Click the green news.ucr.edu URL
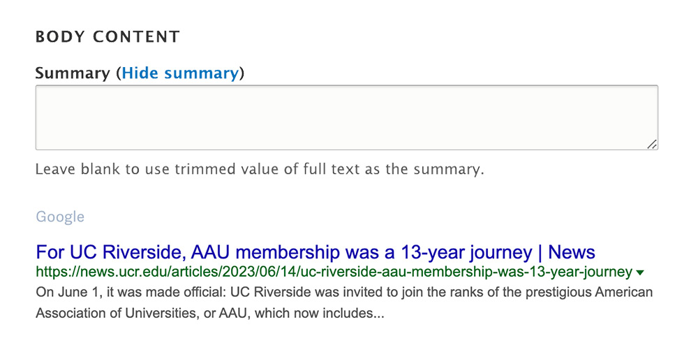 click(334, 272)
